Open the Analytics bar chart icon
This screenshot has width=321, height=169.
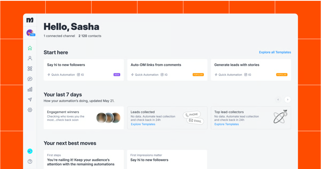point(30,89)
